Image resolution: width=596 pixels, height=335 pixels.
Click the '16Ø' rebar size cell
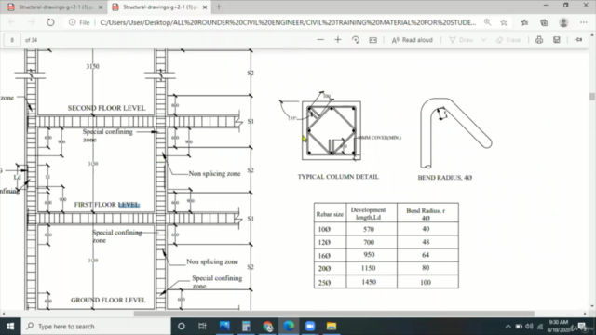pos(324,256)
